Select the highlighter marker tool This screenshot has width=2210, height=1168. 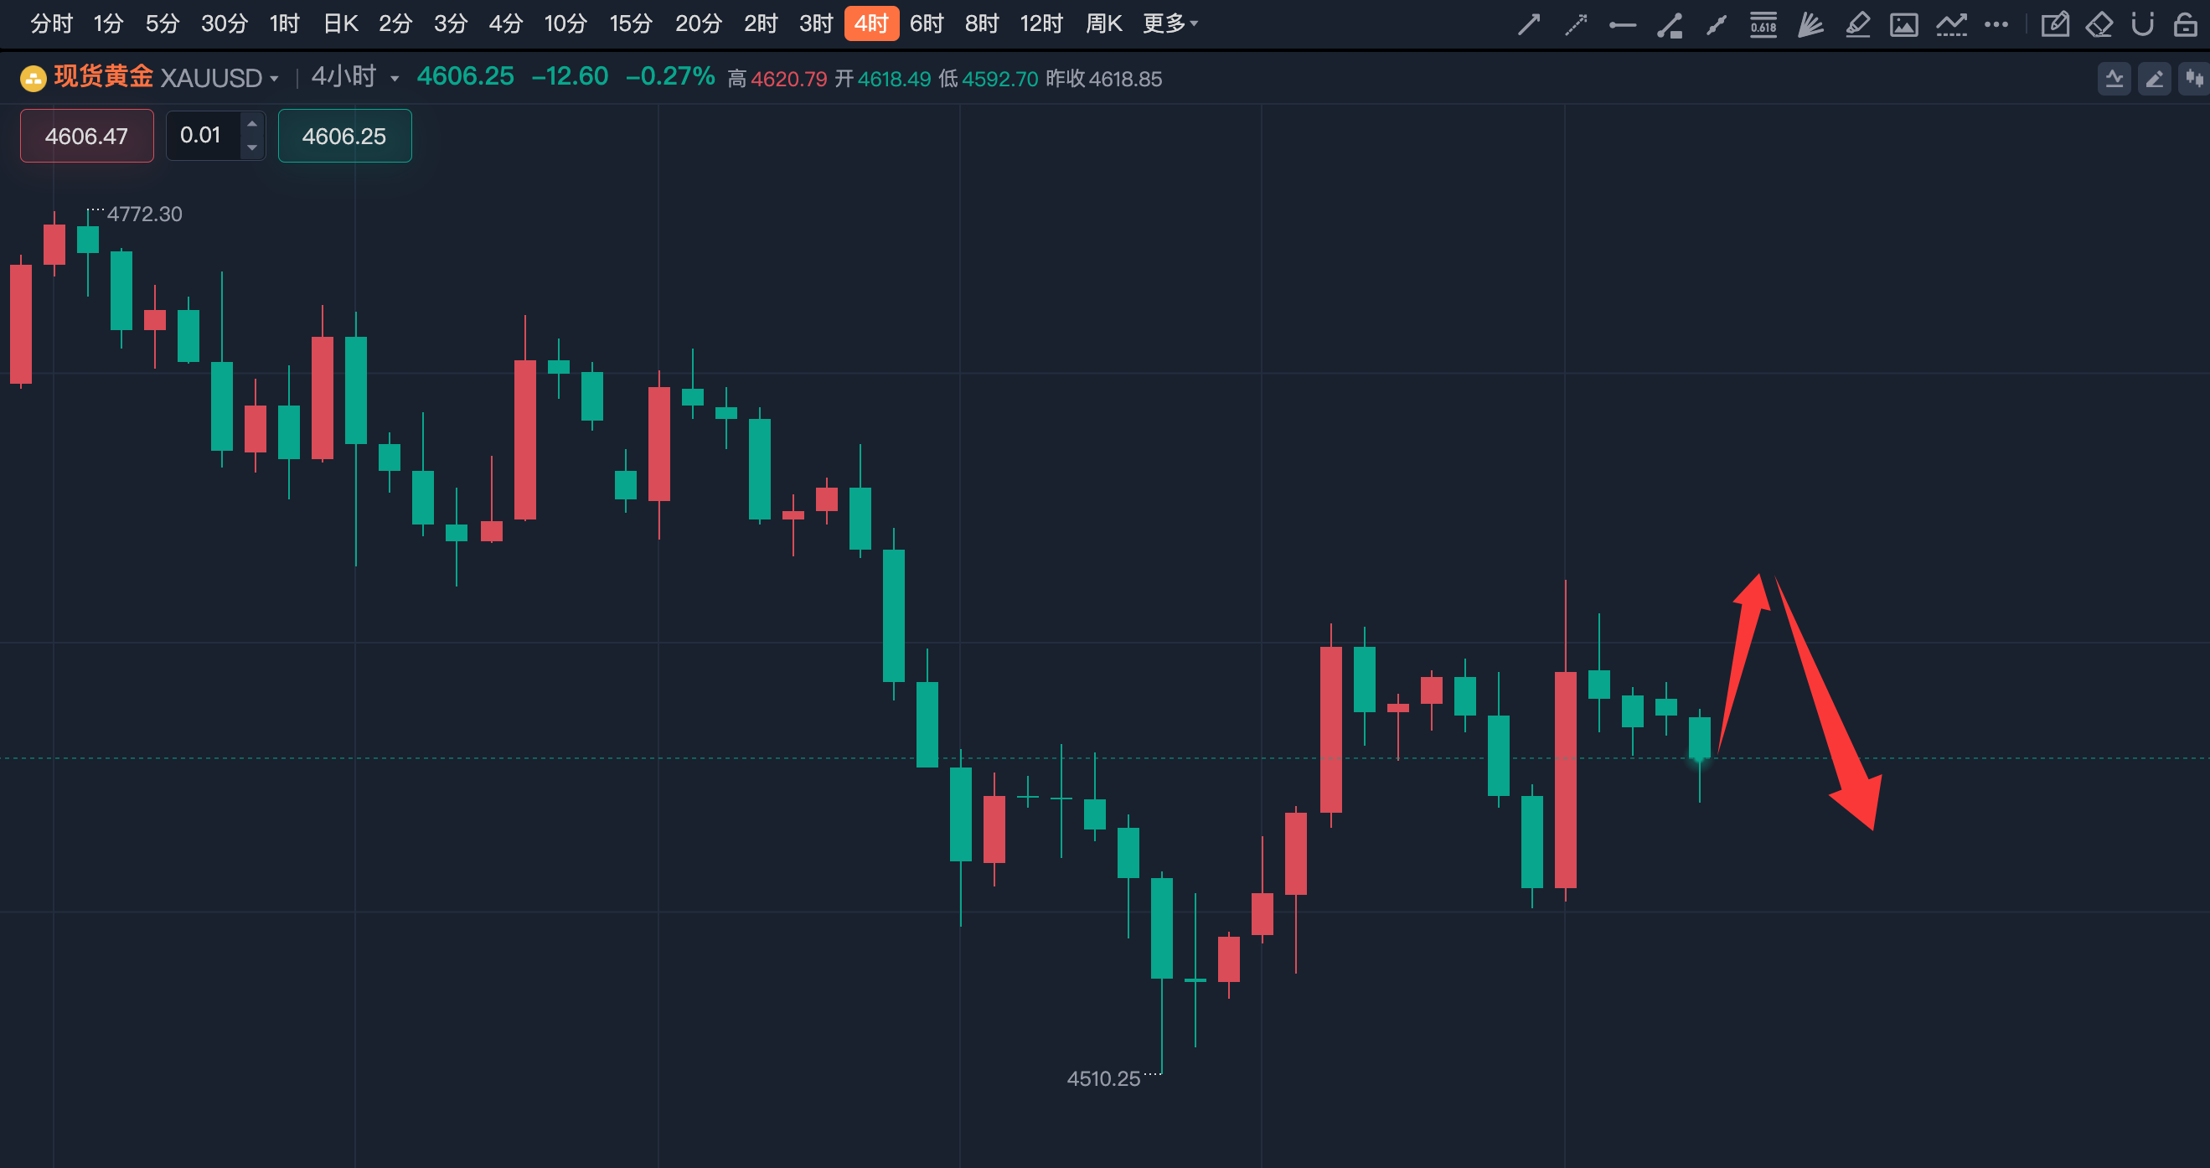[x=1857, y=24]
